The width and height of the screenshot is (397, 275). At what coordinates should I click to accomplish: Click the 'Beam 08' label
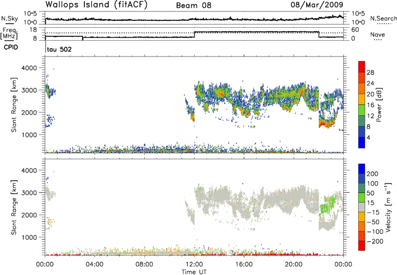click(x=194, y=5)
